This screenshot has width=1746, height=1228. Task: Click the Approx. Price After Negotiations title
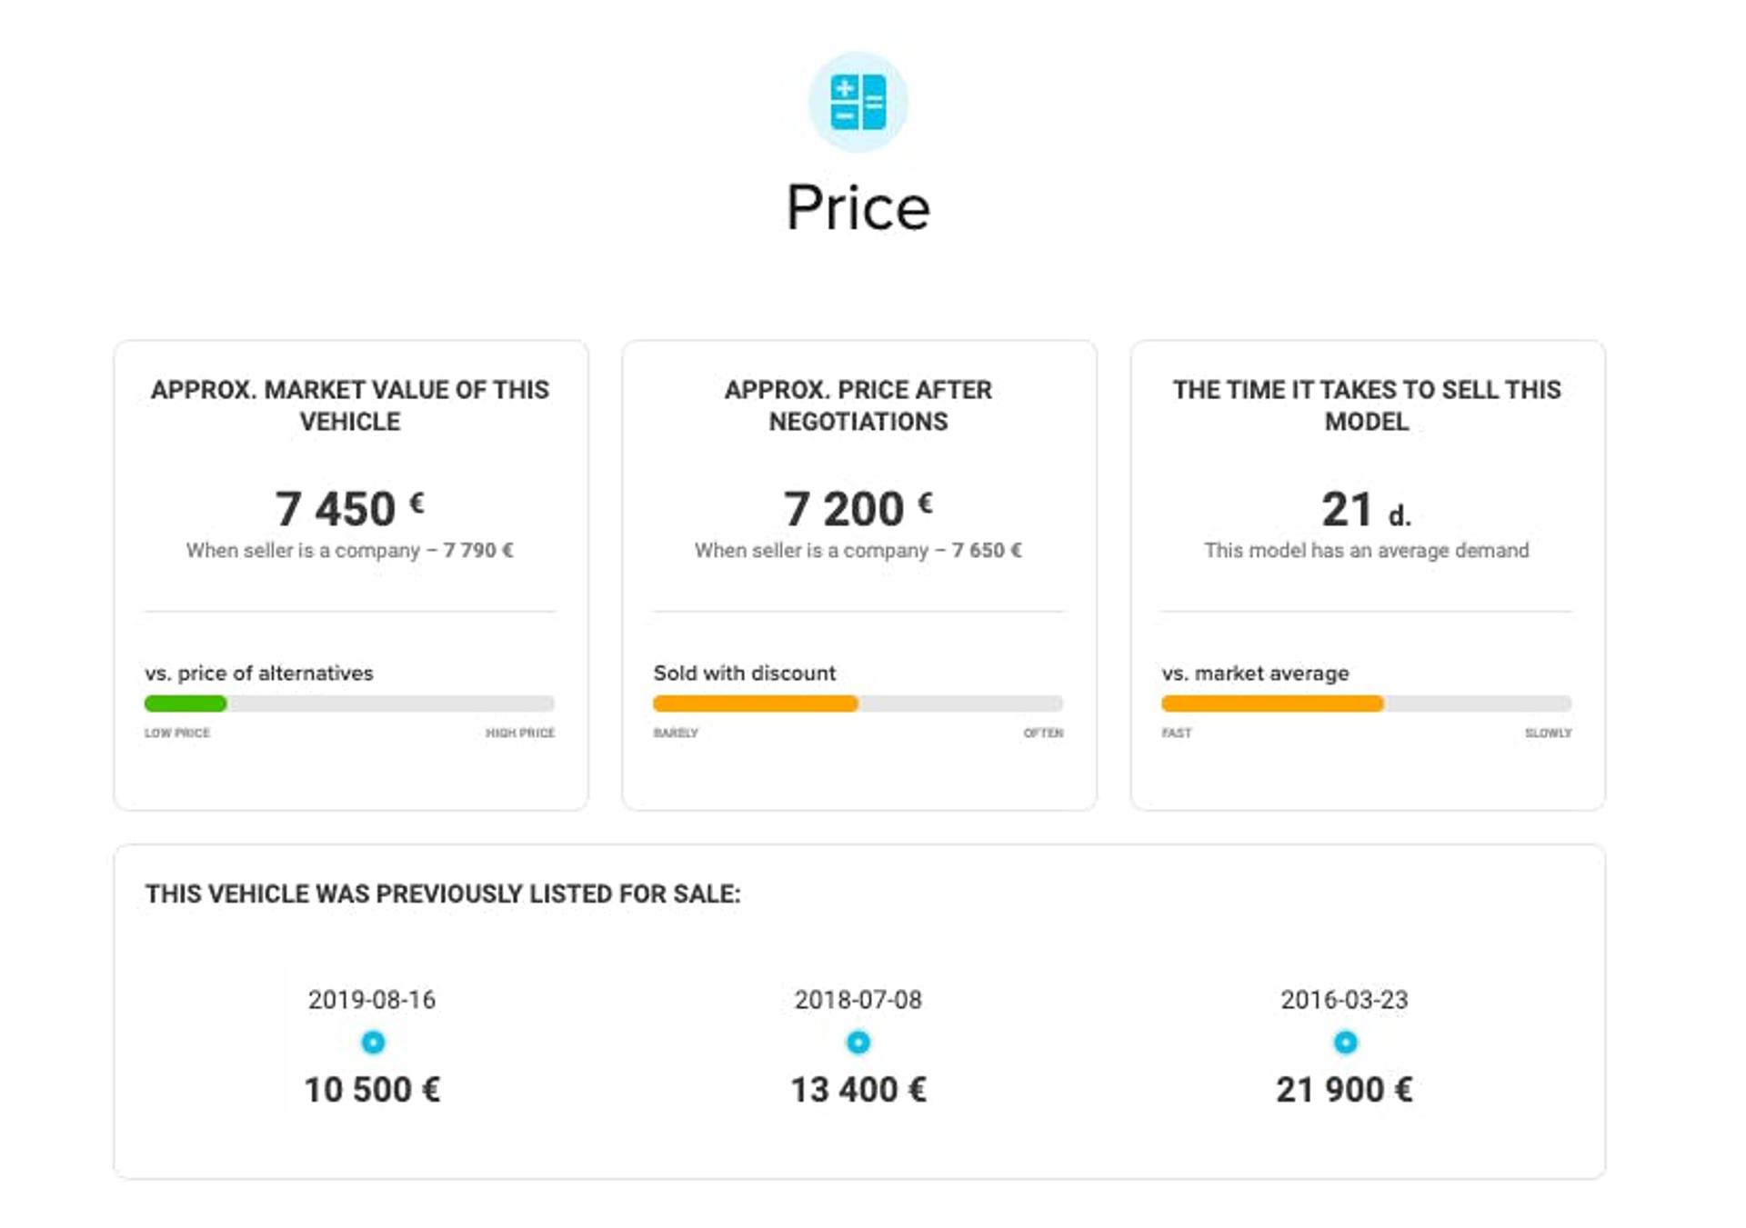(858, 405)
